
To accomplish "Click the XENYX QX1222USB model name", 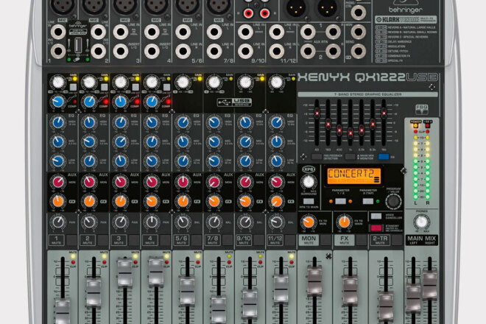I will click(368, 77).
